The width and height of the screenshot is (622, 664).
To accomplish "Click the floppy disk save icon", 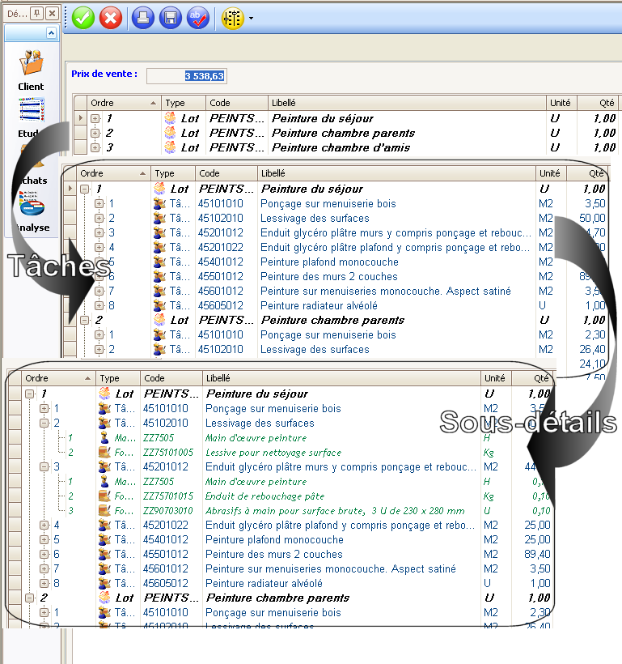I will click(171, 18).
